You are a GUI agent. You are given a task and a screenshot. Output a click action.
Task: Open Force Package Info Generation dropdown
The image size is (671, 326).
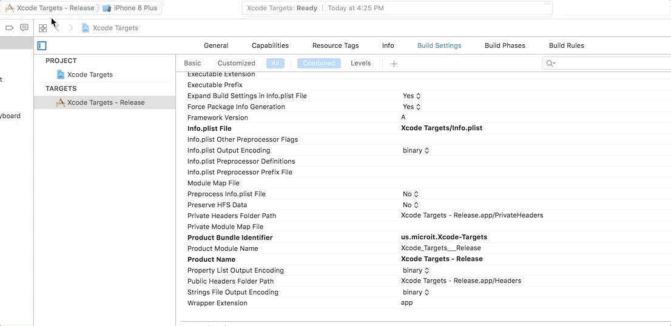[x=411, y=107]
